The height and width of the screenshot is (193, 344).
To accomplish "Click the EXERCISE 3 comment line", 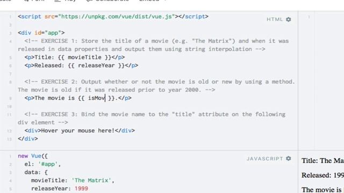I will click(152, 118).
